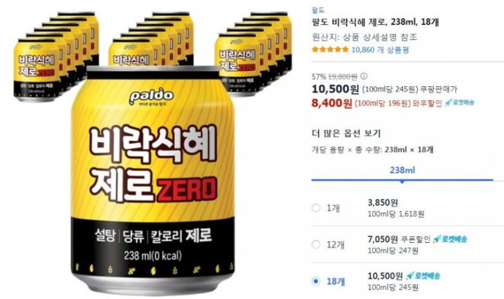The height and width of the screenshot is (299, 504).
Task: Click the five-star rating icons
Action: (x=330, y=50)
